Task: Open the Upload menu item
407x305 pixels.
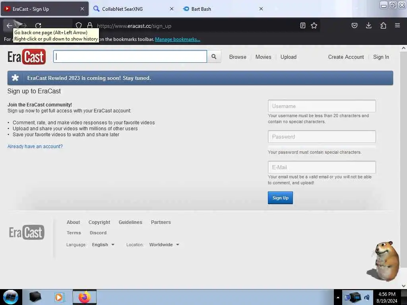Action: [x=289, y=57]
